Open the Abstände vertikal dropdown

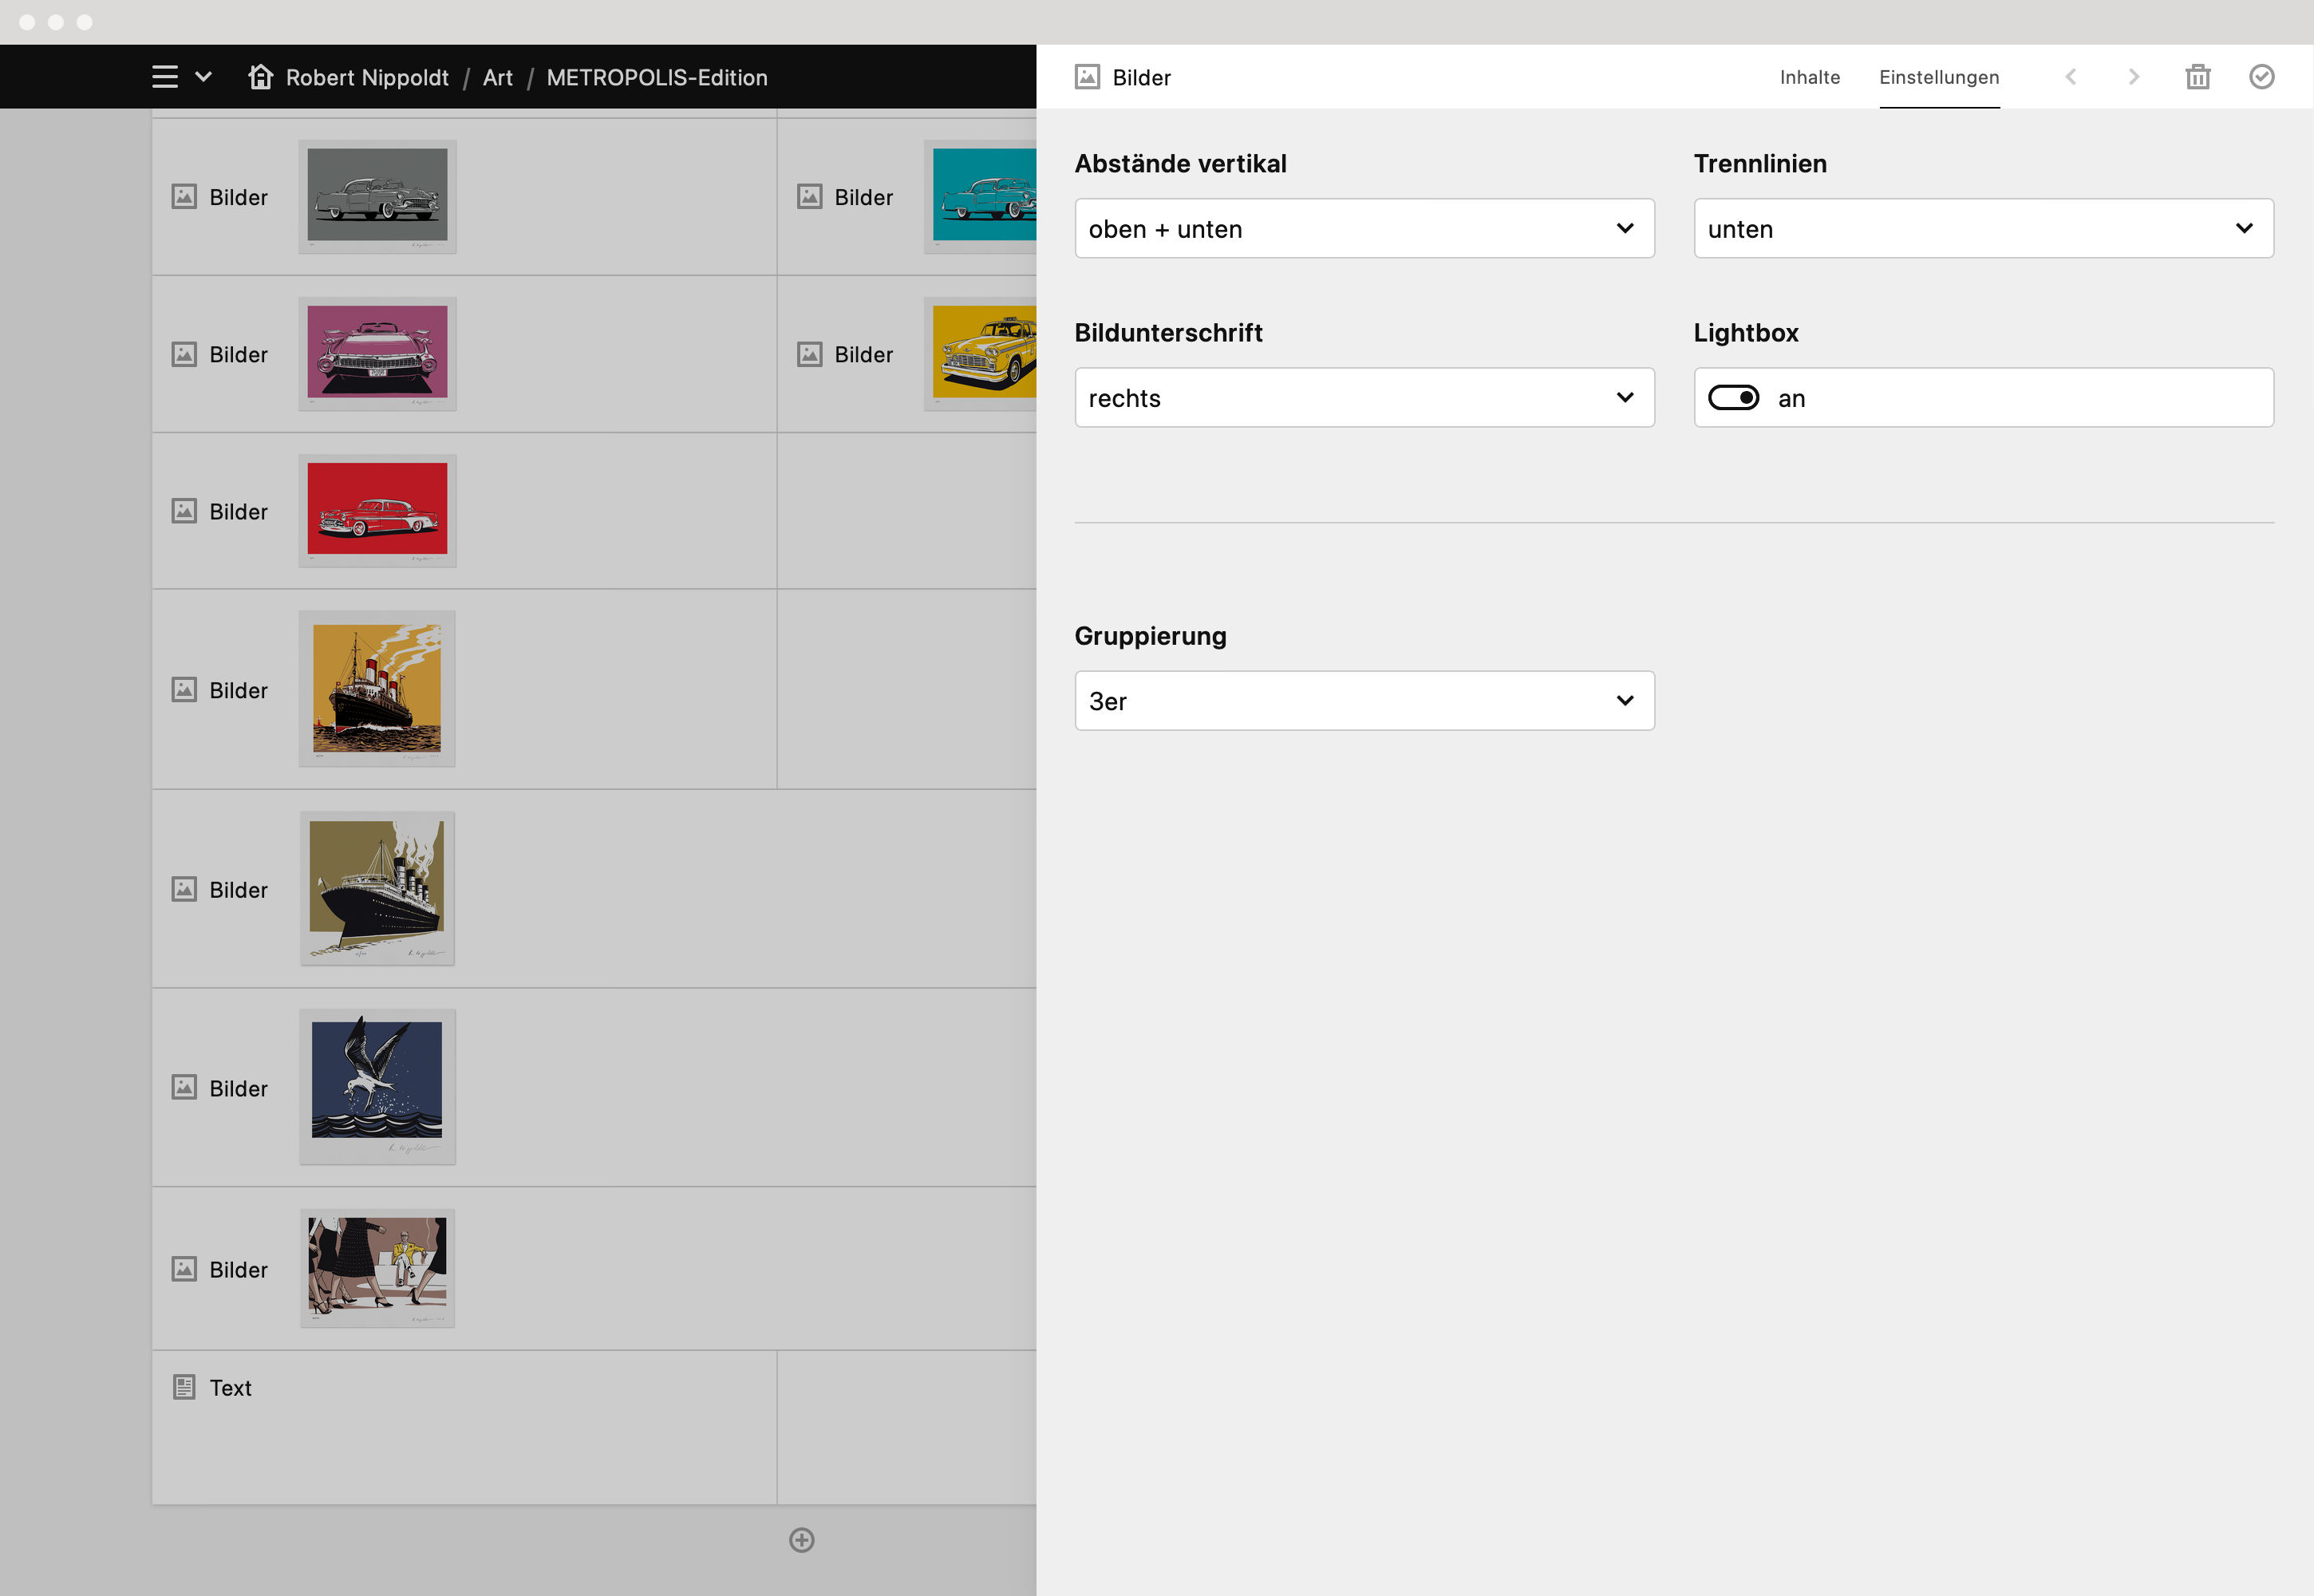(1364, 228)
